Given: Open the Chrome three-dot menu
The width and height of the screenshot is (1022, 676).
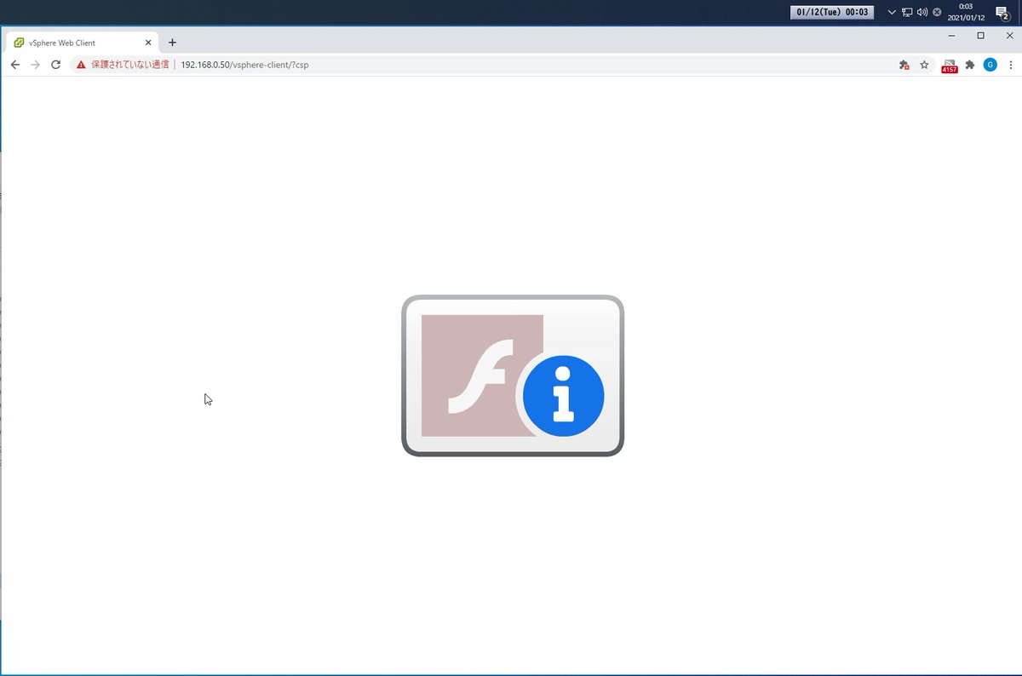Looking at the screenshot, I should click(x=1010, y=64).
